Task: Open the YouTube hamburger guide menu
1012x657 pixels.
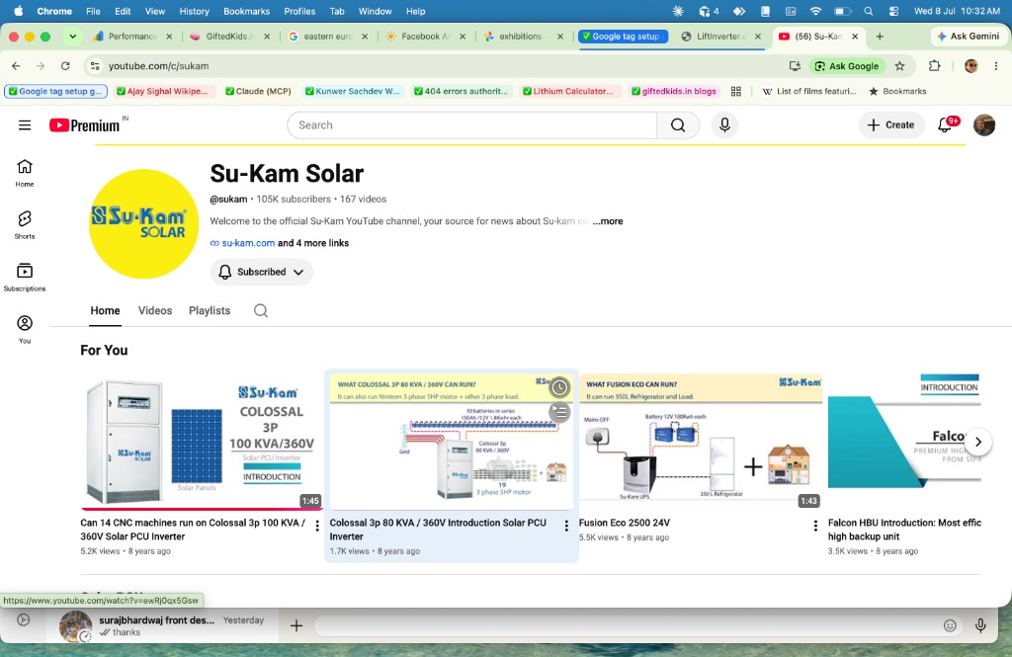Action: click(25, 125)
